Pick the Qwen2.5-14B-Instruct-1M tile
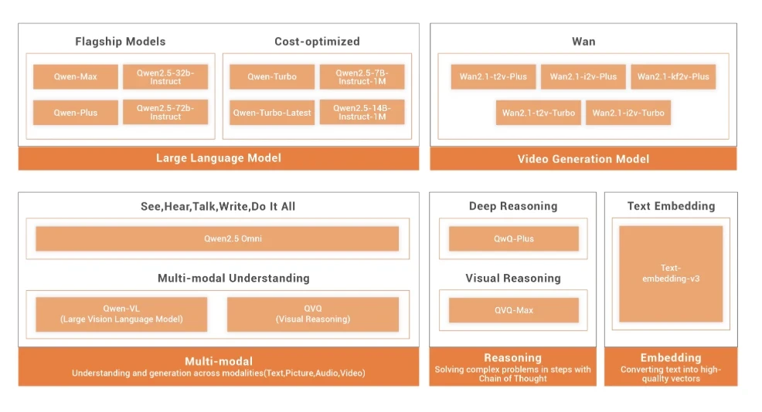The width and height of the screenshot is (762, 412). tap(362, 112)
